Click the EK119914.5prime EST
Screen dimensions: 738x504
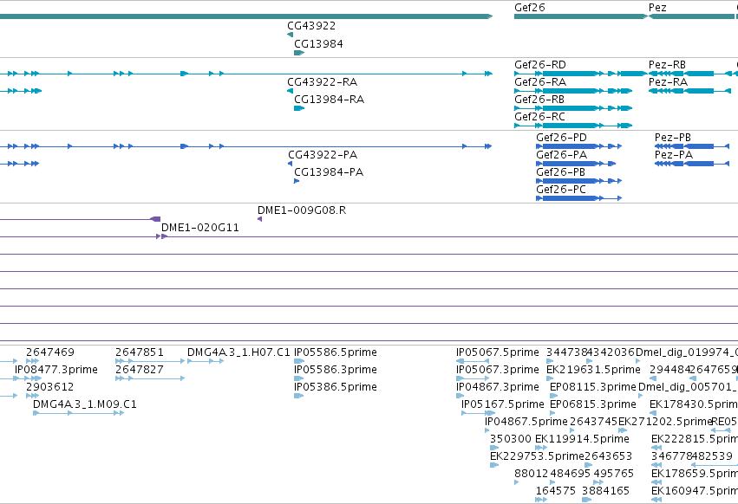tap(541, 448)
